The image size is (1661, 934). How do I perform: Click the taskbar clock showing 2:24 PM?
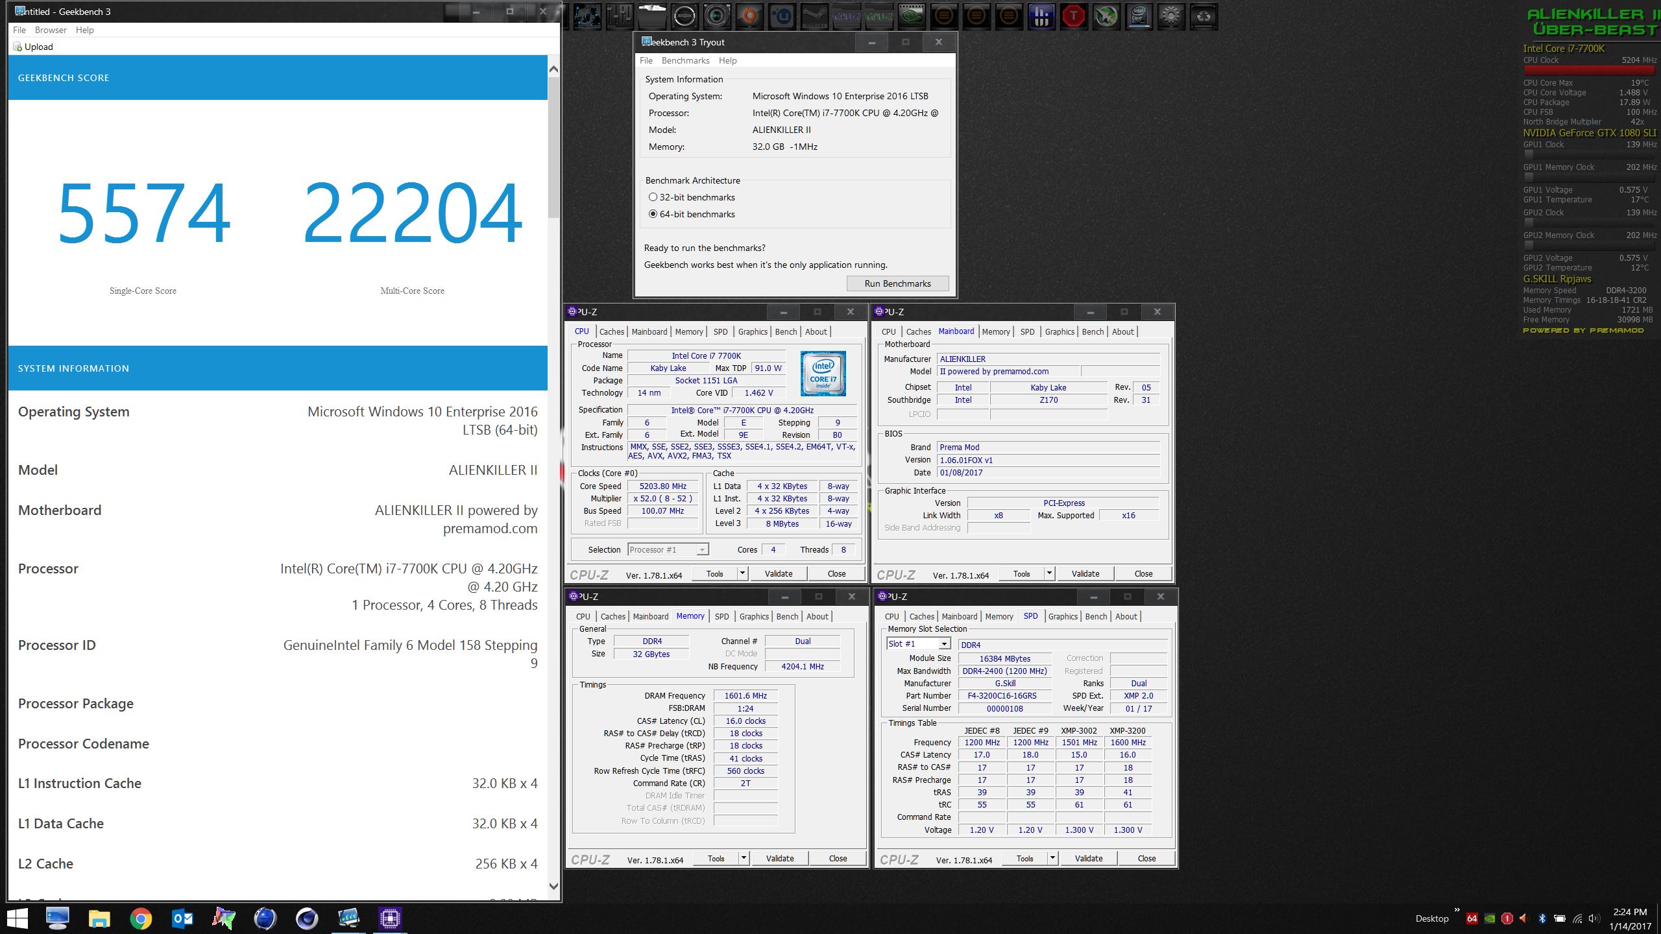[x=1630, y=912]
